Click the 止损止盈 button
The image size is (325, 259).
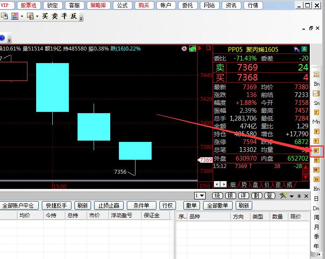click(x=110, y=205)
